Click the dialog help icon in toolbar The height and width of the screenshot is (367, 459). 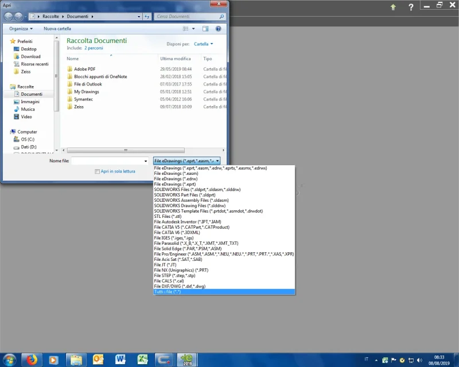tap(218, 29)
